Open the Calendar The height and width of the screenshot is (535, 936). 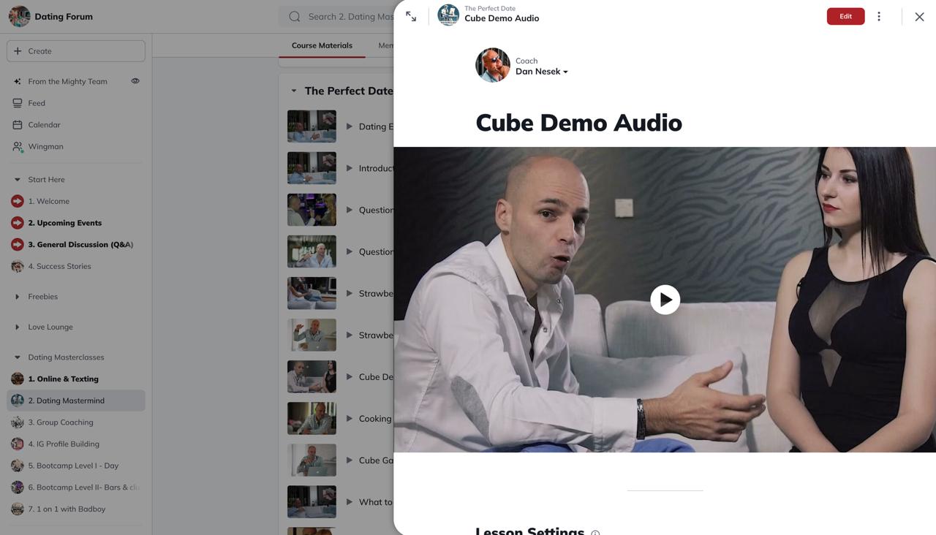click(44, 125)
